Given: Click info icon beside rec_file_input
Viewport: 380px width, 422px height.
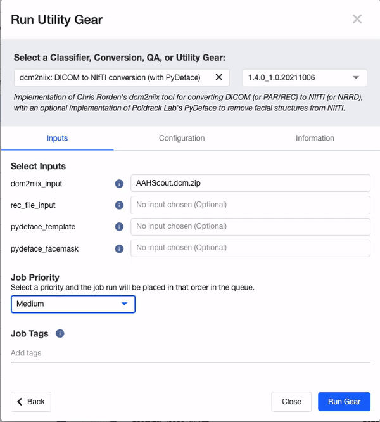Looking at the screenshot, I should pyautogui.click(x=118, y=205).
